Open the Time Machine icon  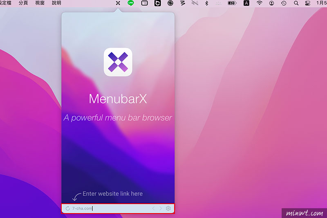[284, 3]
